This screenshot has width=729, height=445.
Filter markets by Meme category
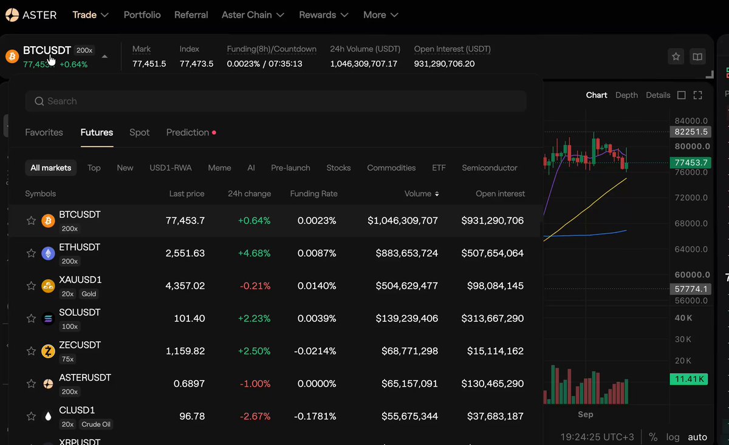219,168
